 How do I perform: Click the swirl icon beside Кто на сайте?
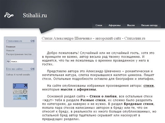[x=33, y=69]
